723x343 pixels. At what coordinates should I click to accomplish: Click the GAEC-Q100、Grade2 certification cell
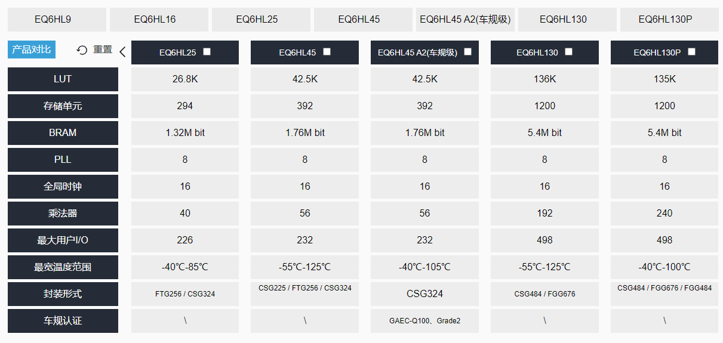pos(424,321)
